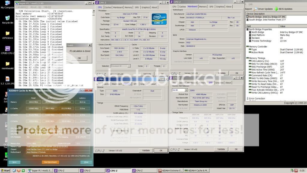Click the green BIOS Updates arrow icon
The width and height of the screenshot is (307, 173).
276,9
